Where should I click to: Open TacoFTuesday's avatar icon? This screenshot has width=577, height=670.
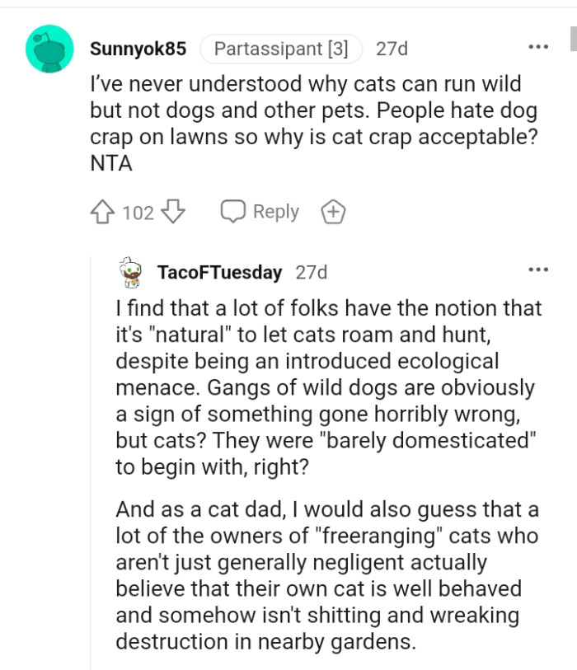(x=129, y=273)
